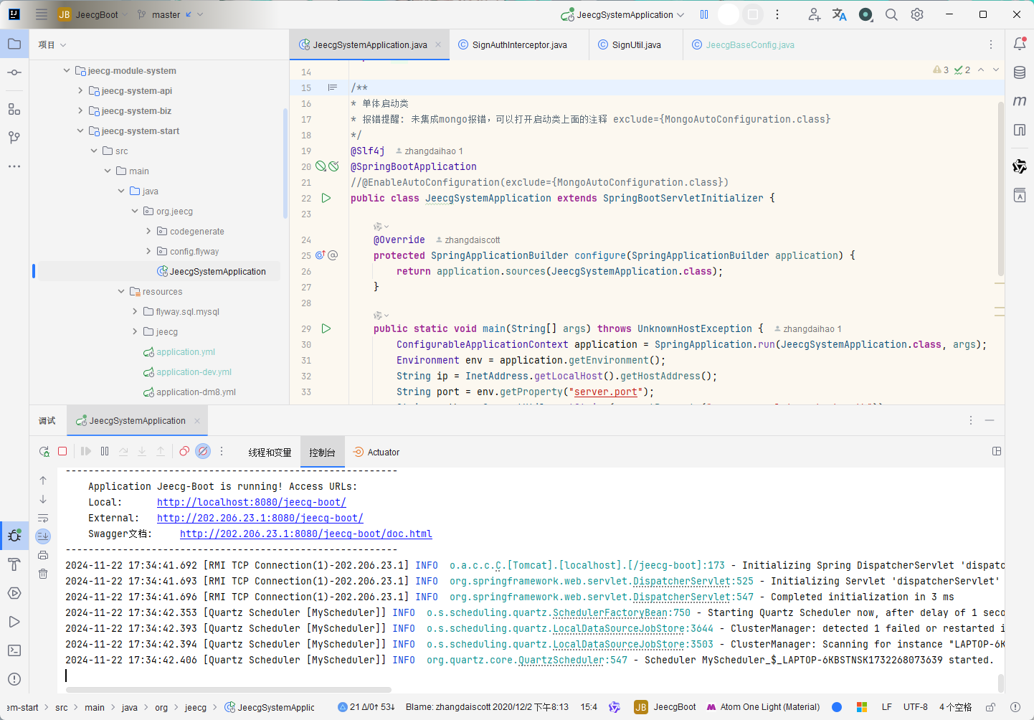The height and width of the screenshot is (720, 1034).
Task: Click the red Stop button in debug toolbar
Action: pos(62,451)
